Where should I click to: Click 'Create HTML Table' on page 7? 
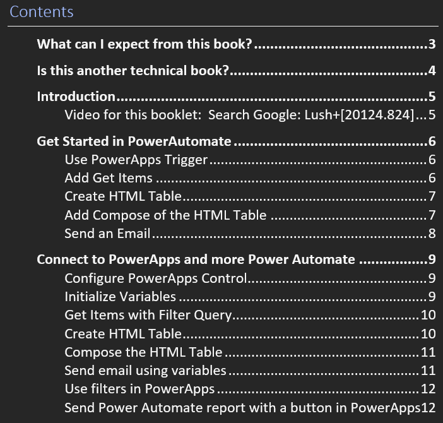pos(123,196)
